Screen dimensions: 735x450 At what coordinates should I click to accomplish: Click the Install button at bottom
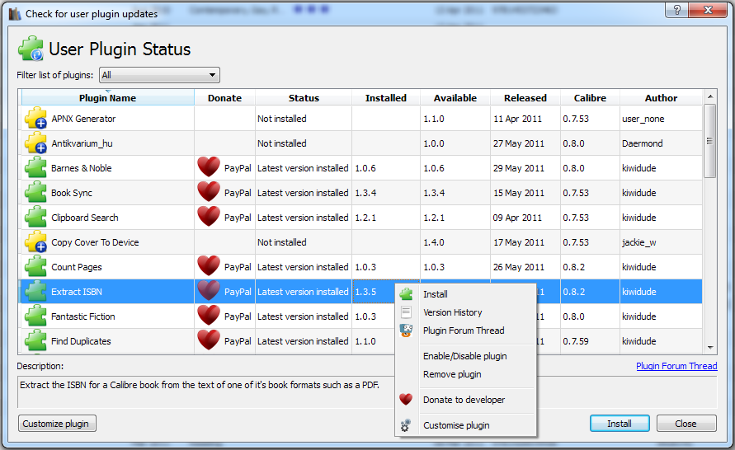click(620, 424)
